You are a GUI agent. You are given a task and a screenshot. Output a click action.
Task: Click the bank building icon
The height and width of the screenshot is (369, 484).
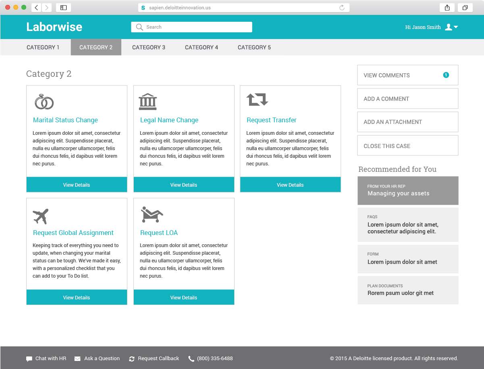pos(148,101)
